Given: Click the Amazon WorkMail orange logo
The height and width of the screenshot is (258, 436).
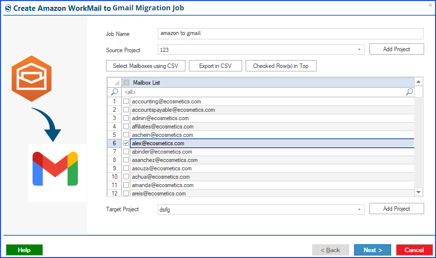Looking at the screenshot, I should (32, 79).
